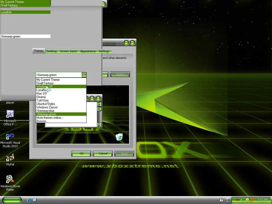Launch the MyPal desktop shortcut
The image size is (272, 204).
tap(10, 158)
